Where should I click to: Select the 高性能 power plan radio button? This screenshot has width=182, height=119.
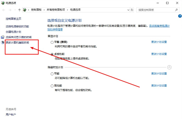[52, 86]
